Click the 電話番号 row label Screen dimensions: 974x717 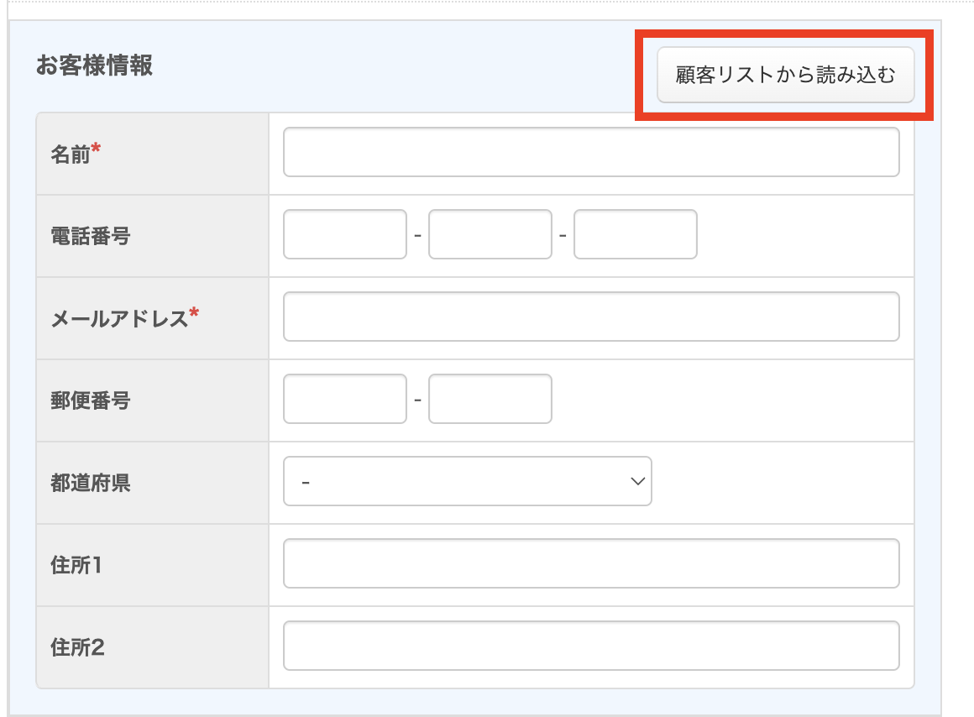click(x=91, y=236)
